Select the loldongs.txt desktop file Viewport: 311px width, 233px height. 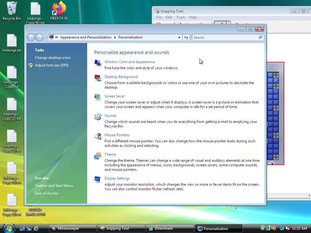(x=12, y=43)
